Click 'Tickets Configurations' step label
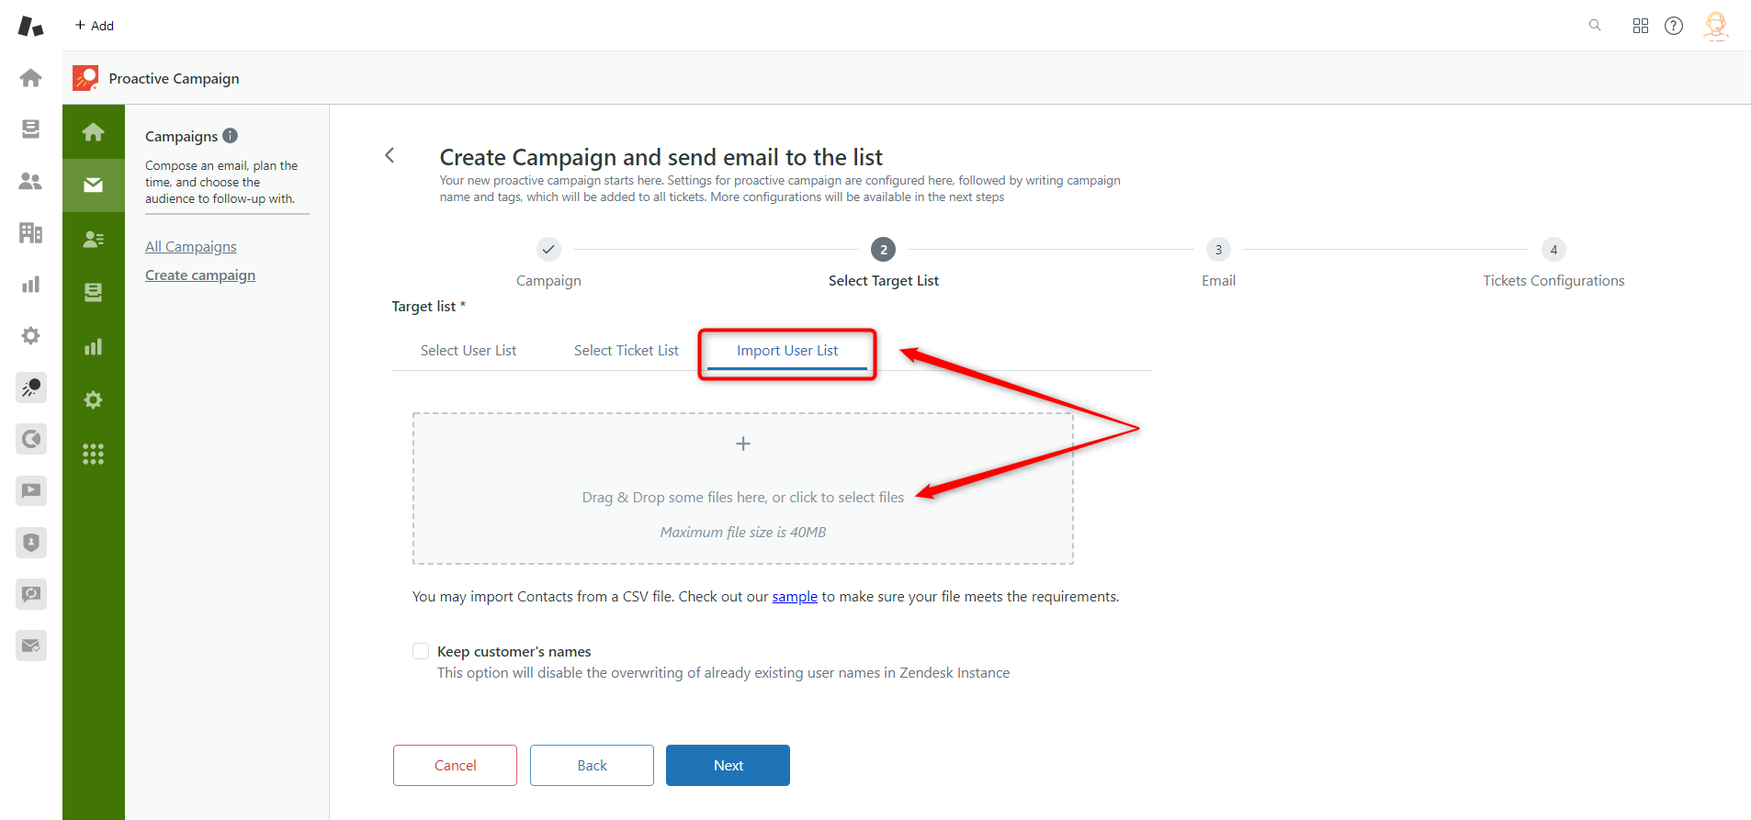This screenshot has width=1751, height=820. click(x=1553, y=281)
